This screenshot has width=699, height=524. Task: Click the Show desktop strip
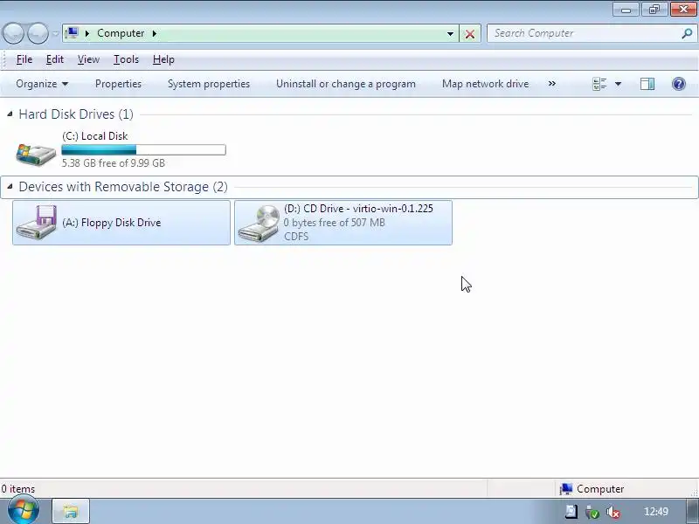click(x=692, y=511)
